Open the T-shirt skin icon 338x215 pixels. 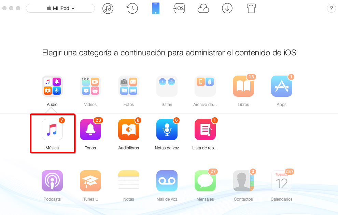(251, 9)
